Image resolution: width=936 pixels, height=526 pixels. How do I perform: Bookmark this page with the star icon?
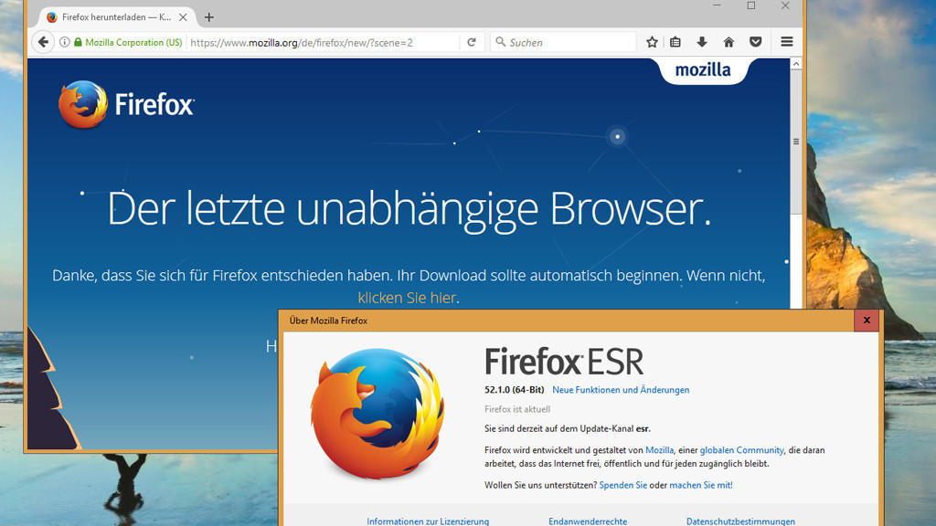point(652,42)
